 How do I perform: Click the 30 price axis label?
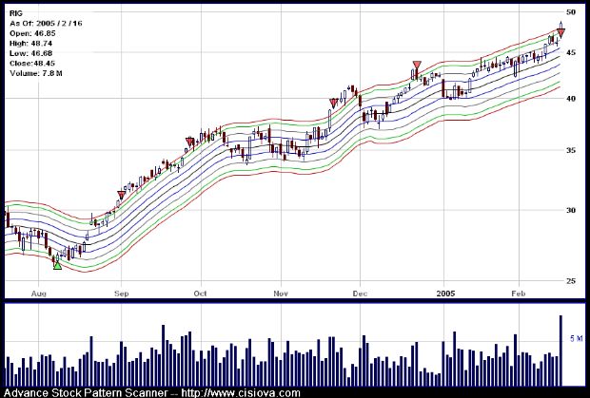(571, 210)
